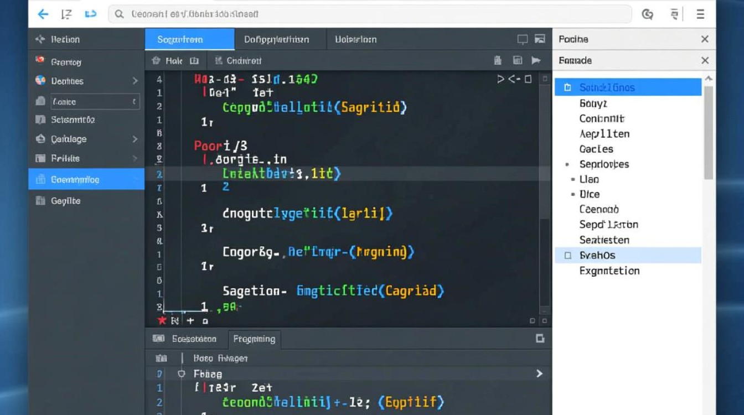Toggle the checkbox beside Bvahos
Image resolution: width=744 pixels, height=415 pixels.
[567, 256]
